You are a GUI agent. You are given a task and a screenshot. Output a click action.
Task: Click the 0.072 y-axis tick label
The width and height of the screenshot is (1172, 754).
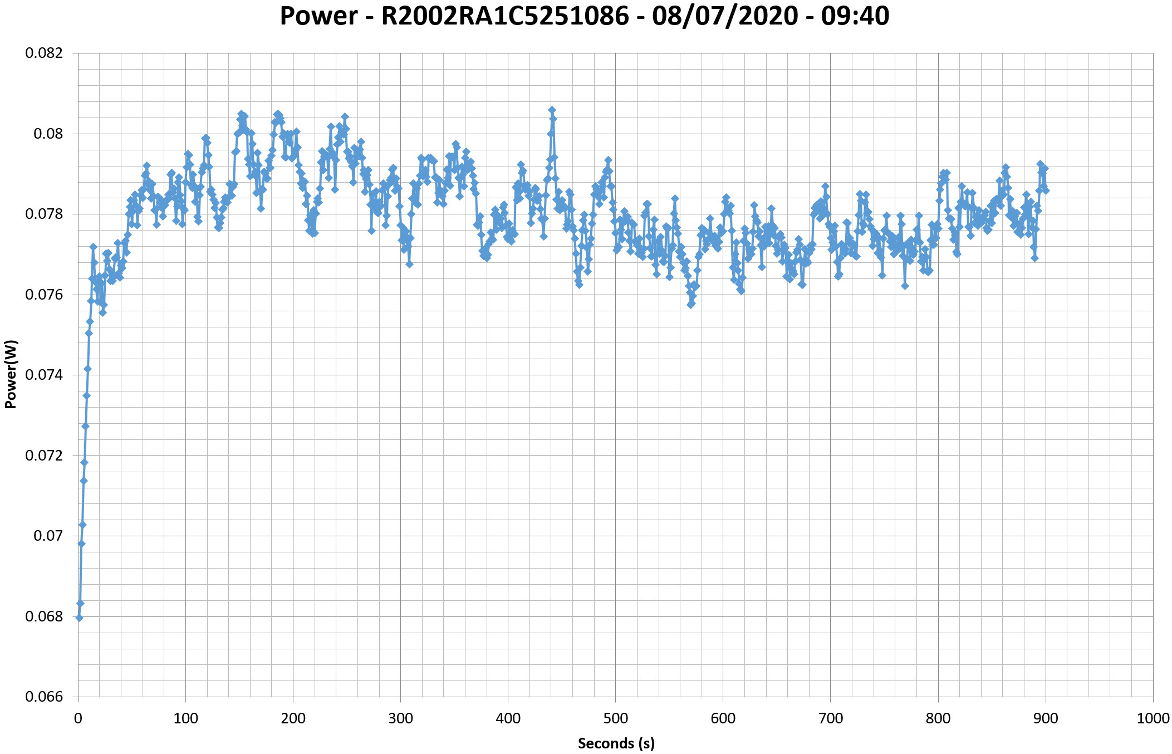pos(44,456)
